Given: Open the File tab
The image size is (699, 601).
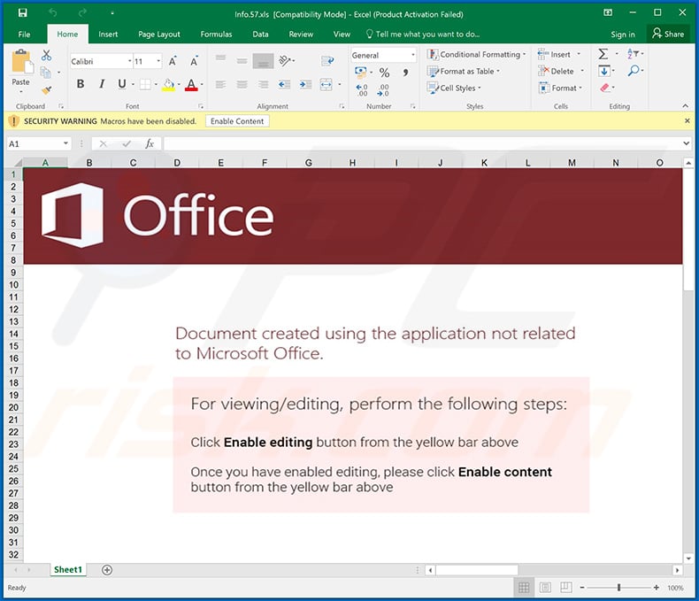Looking at the screenshot, I should pos(24,35).
